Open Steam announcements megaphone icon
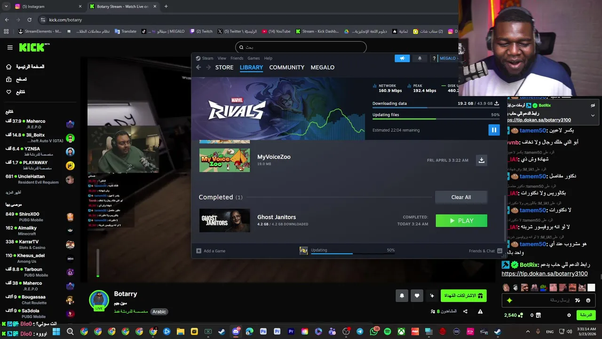The image size is (602, 339). tap(402, 58)
